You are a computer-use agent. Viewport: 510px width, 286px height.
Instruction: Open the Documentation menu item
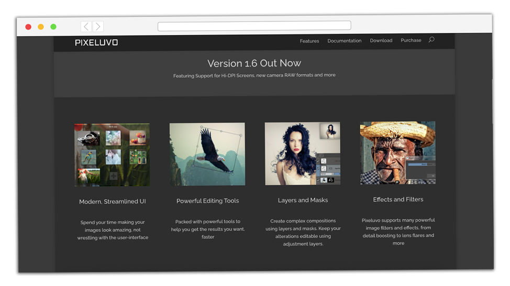(345, 41)
